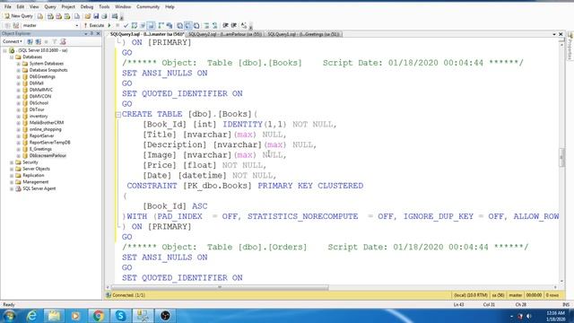Expand the DbMall database node
This screenshot has width=574, height=323.
point(18,83)
